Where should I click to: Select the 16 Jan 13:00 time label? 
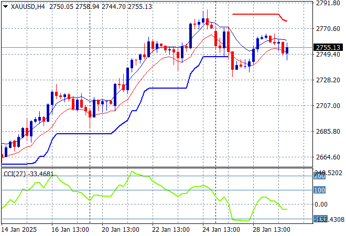70,230
